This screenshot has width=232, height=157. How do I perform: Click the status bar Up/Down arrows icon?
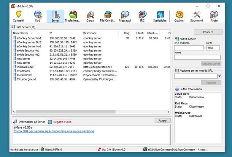coord(99,149)
